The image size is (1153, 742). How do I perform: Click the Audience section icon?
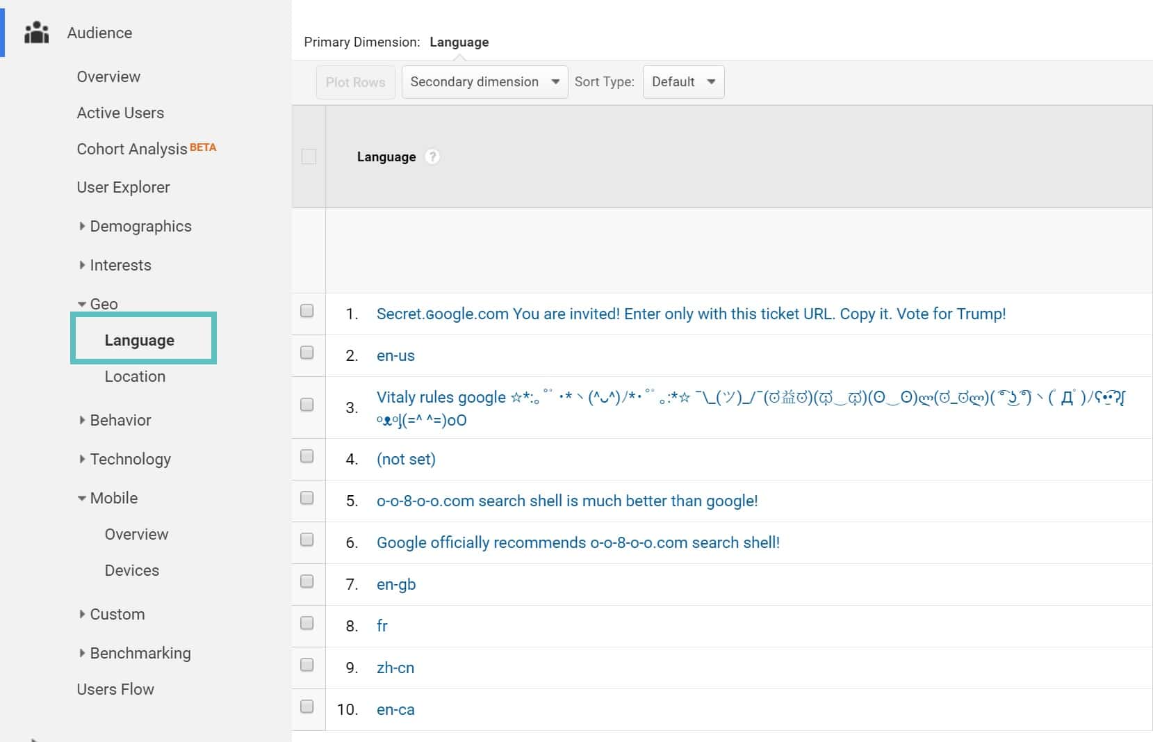(x=36, y=31)
